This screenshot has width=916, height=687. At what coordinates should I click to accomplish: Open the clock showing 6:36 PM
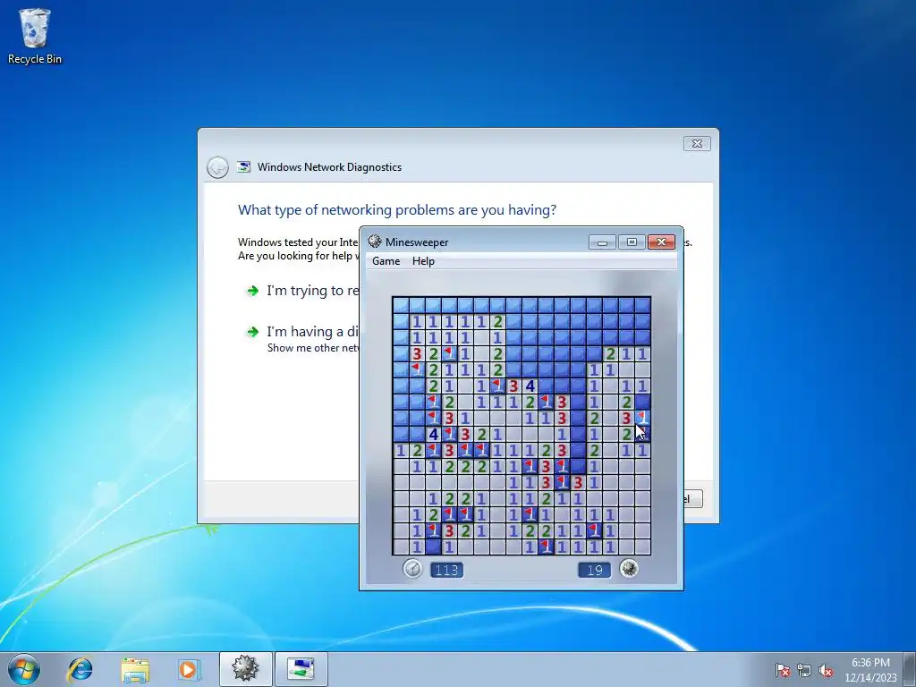pyautogui.click(x=870, y=670)
